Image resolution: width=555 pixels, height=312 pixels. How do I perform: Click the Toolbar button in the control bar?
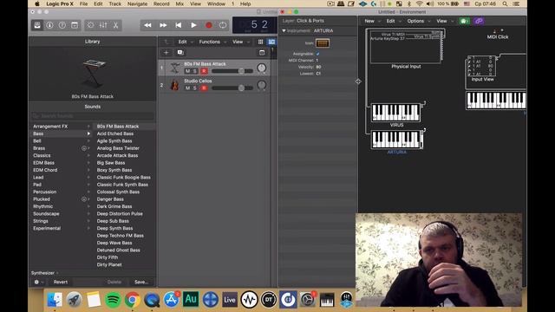point(75,25)
